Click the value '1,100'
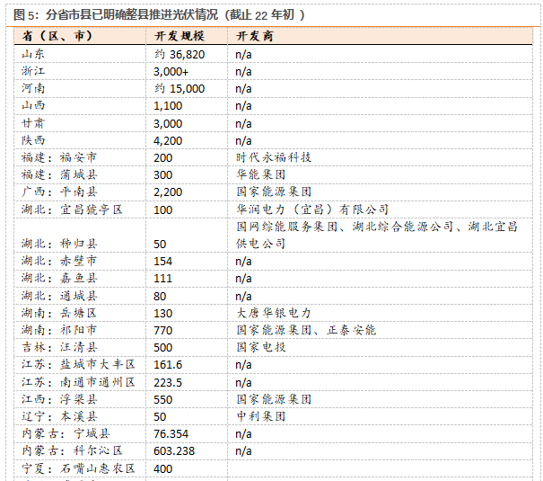Image resolution: width=543 pixels, height=481 pixels. click(x=168, y=106)
